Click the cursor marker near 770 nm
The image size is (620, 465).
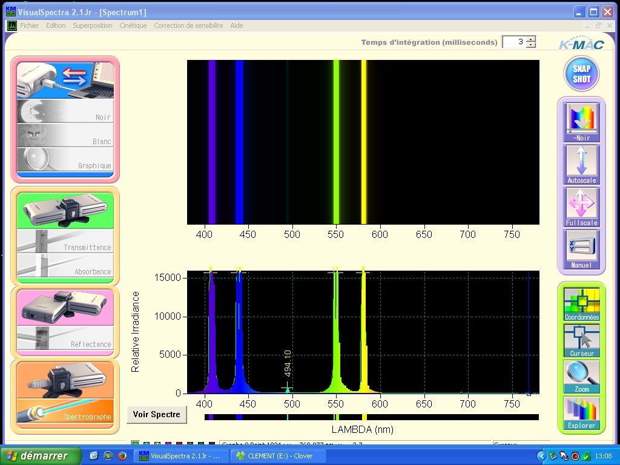529,394
